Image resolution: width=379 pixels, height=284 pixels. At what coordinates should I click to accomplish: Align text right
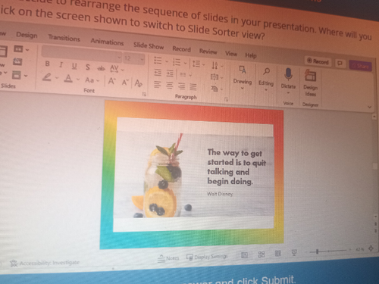pyautogui.click(x=181, y=86)
